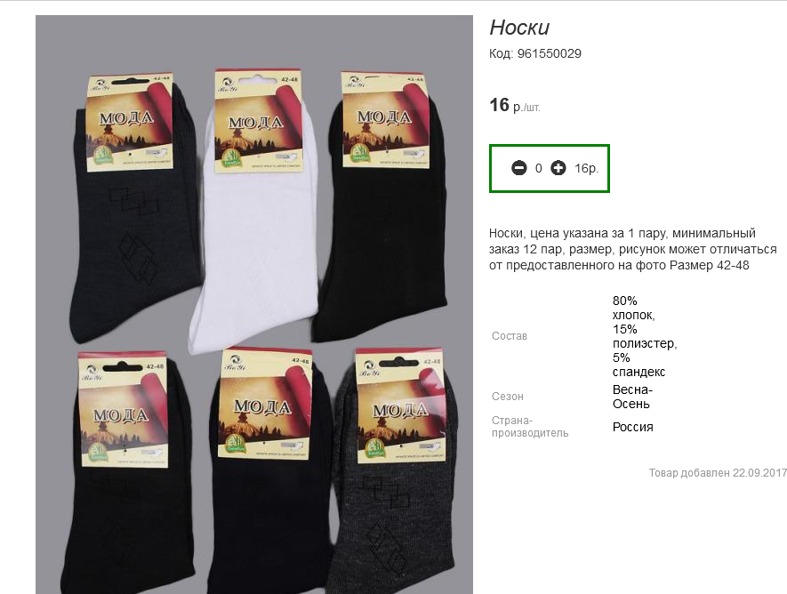Image resolution: width=787 pixels, height=594 pixels.
Task: Click the gray sock МОДА label bottom-right
Action: [x=400, y=405]
